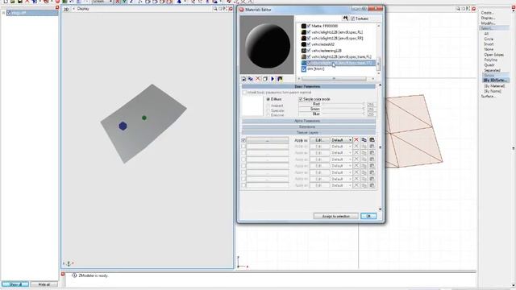516x290 pixels.
Task: Click the preview background icon under material sphere
Action: coord(280,79)
